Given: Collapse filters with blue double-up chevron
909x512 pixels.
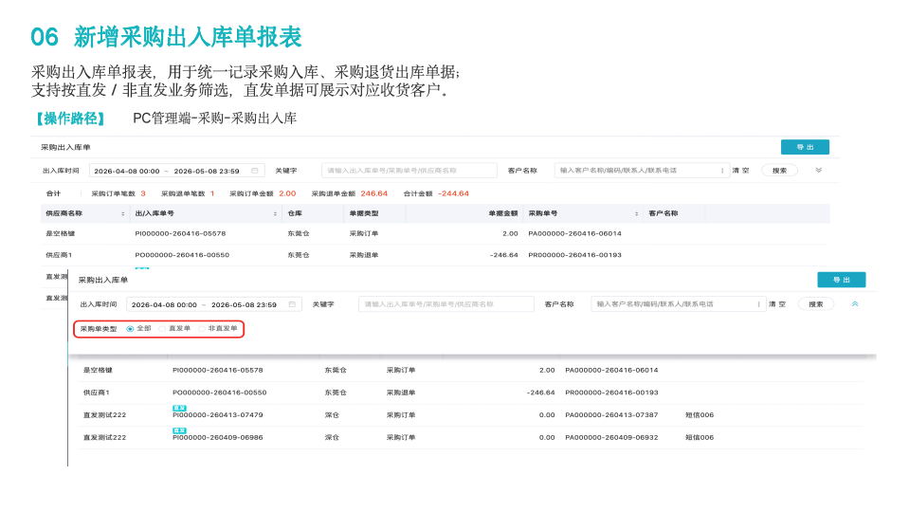Looking at the screenshot, I should (855, 304).
